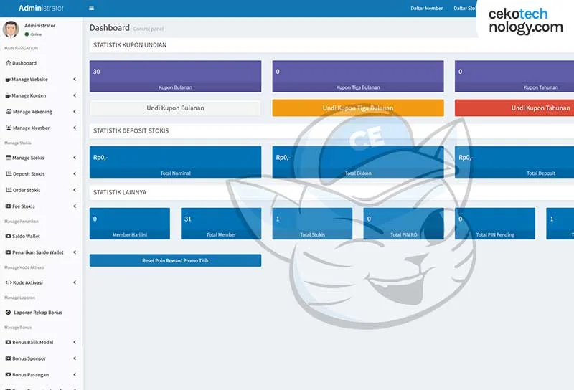
Task: Click the Manage Member users icon
Action: click(x=9, y=128)
